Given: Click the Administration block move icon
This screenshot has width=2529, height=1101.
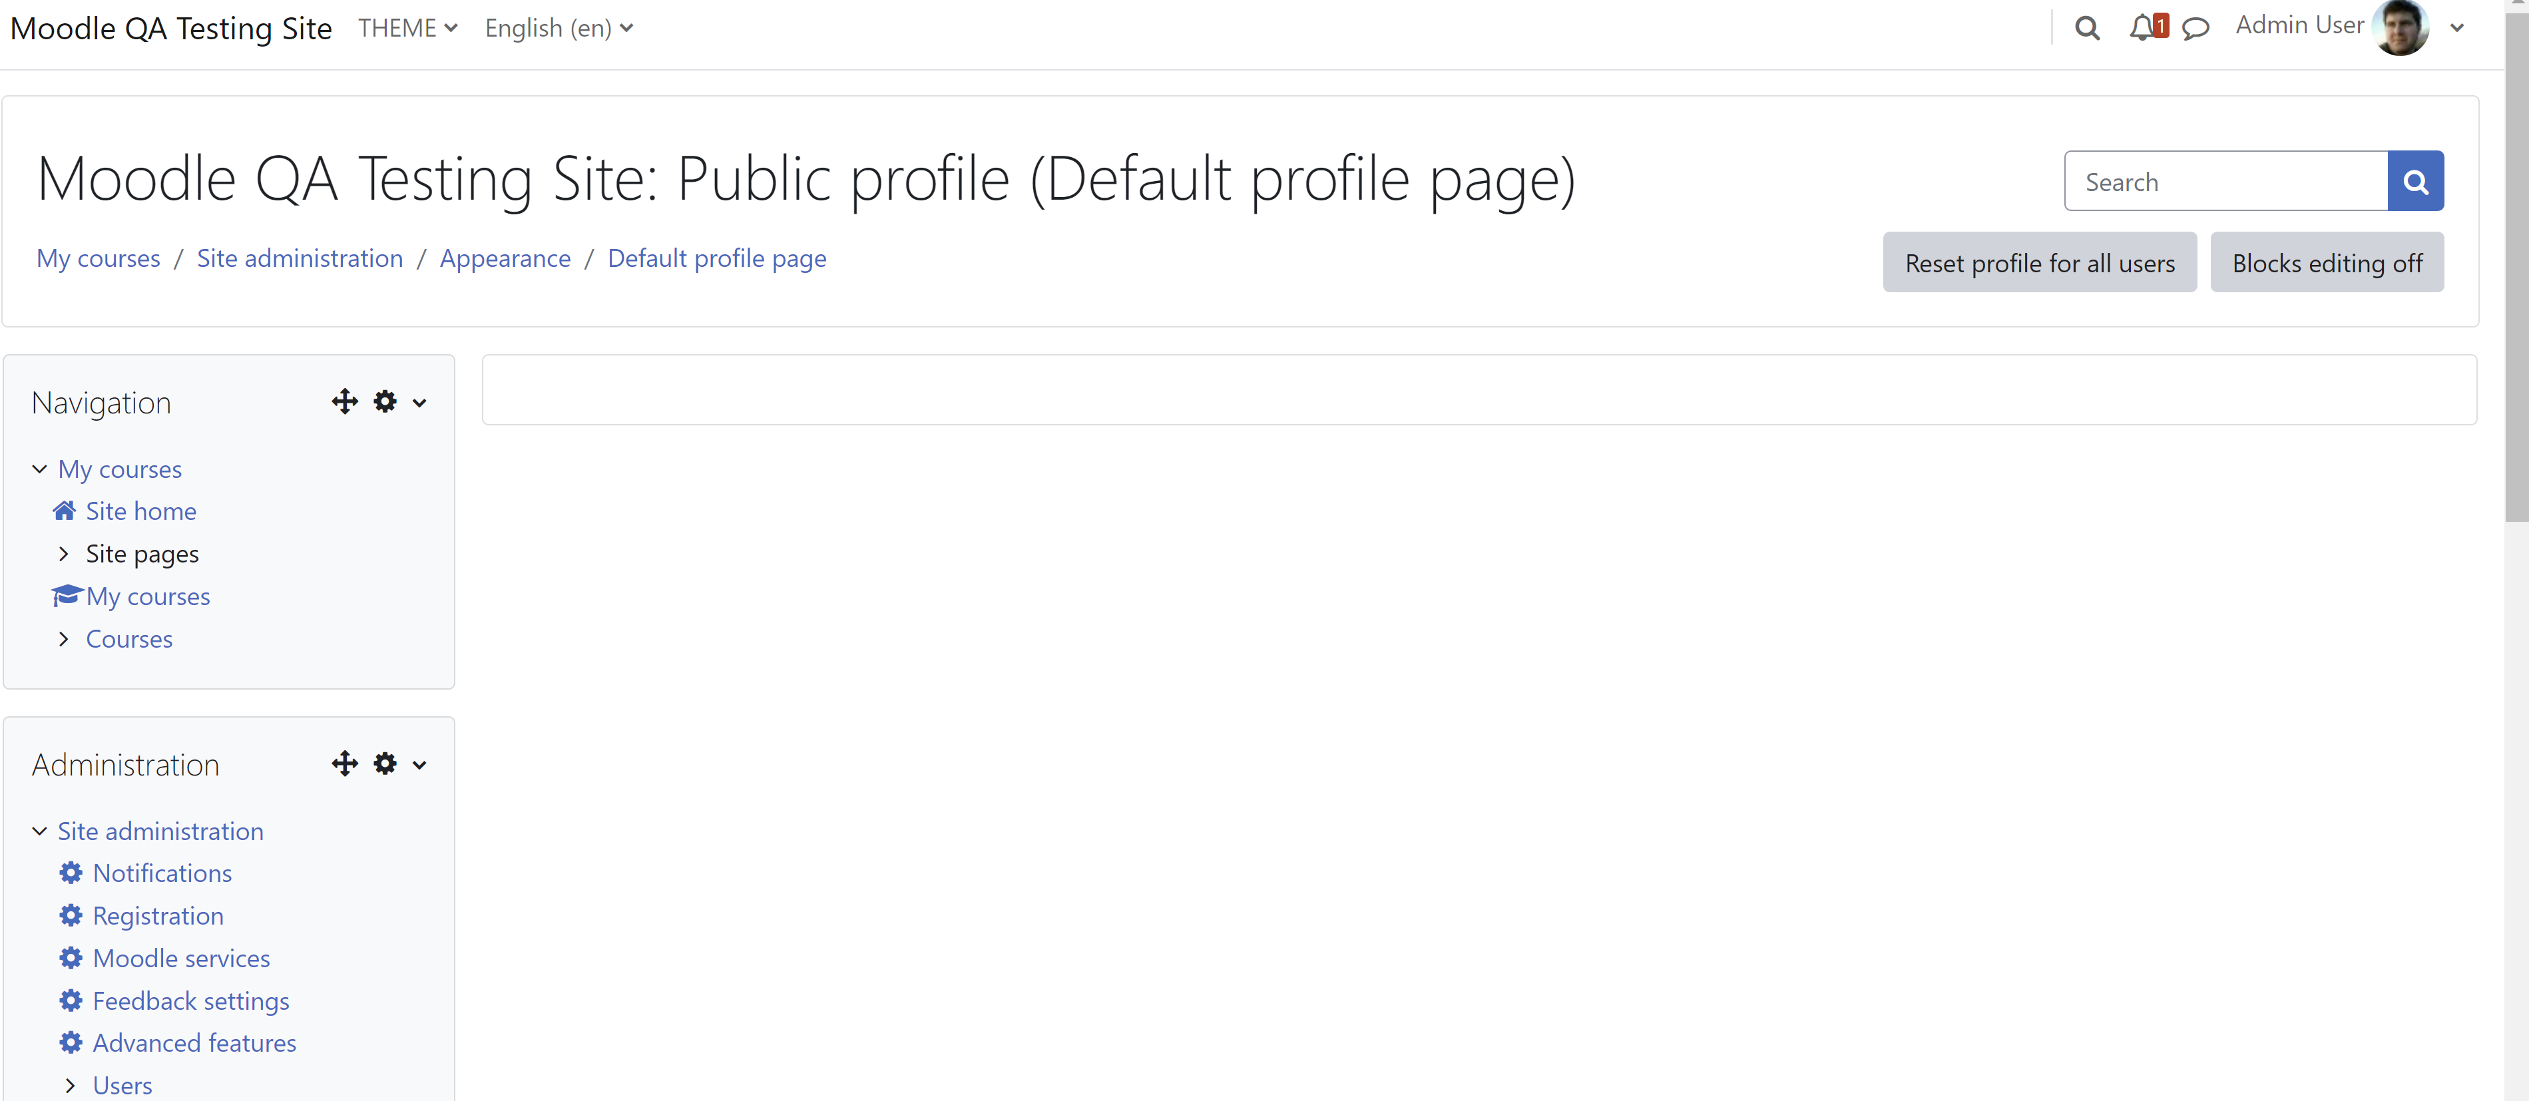Looking at the screenshot, I should pyautogui.click(x=345, y=764).
